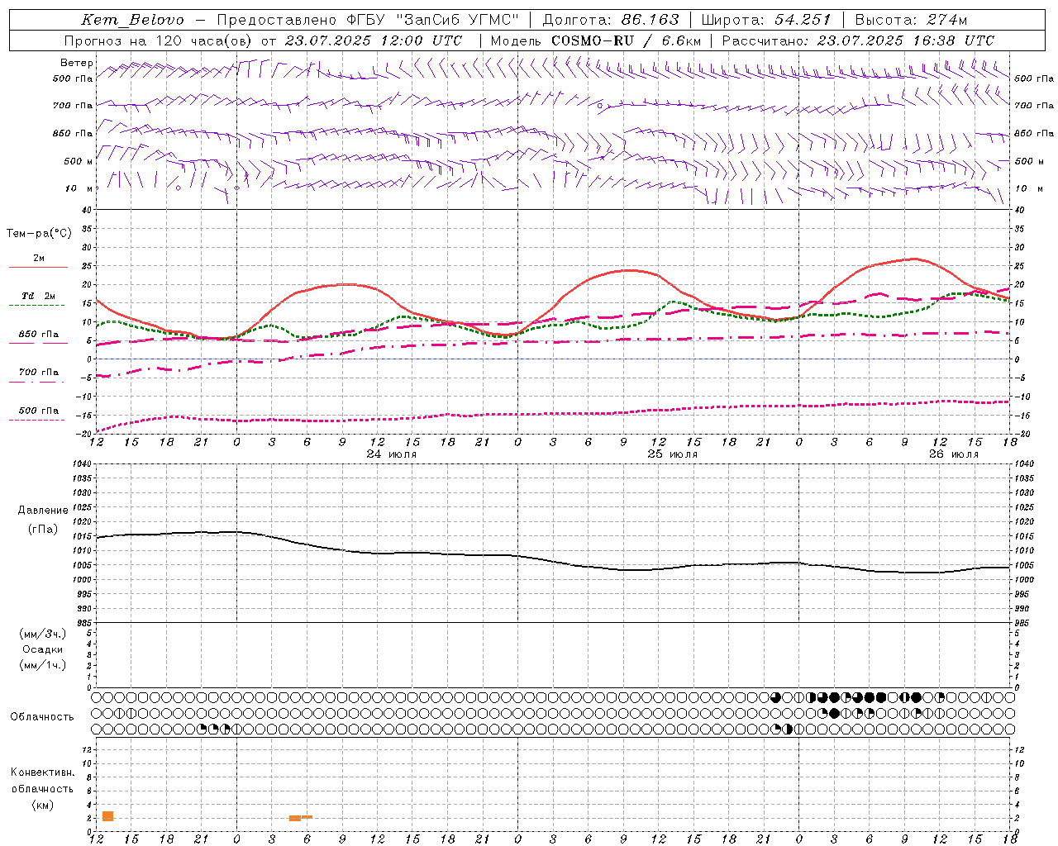Click the (мм/1ч.) precipitation unit label
Screen dimensions: 1058x846
tap(43, 665)
